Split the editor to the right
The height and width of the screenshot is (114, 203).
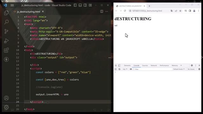(102, 11)
